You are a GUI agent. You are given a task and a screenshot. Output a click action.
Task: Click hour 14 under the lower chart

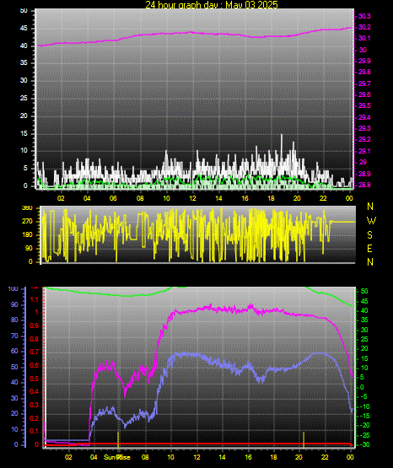(222, 457)
